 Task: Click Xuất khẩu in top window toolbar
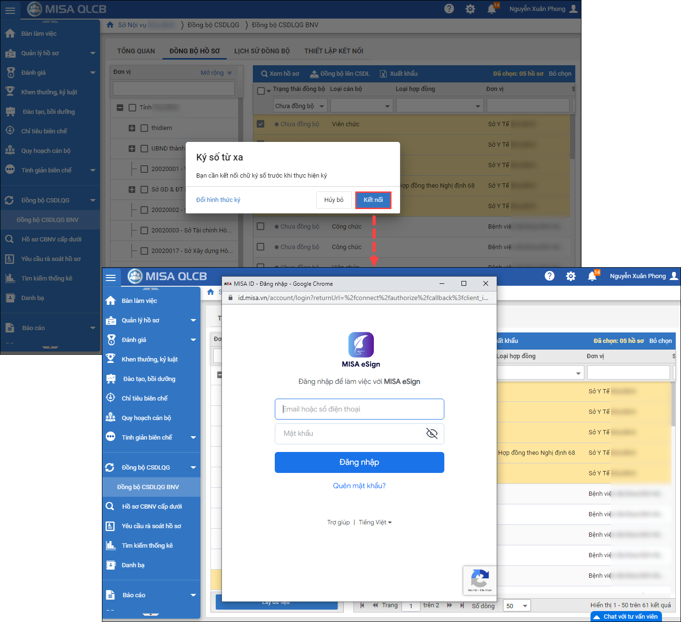pyautogui.click(x=399, y=74)
